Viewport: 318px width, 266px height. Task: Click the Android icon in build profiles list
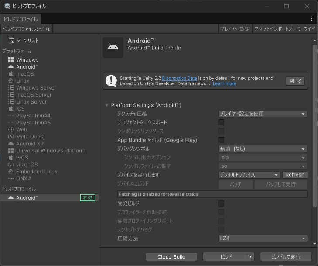(11, 197)
